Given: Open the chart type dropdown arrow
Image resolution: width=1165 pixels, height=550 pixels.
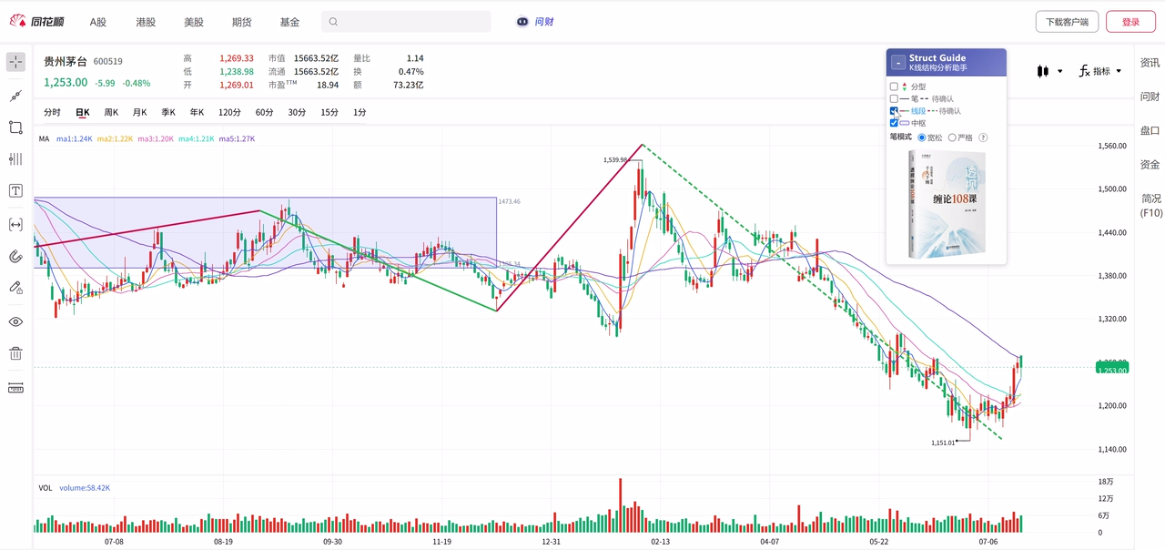Looking at the screenshot, I should point(1060,71).
